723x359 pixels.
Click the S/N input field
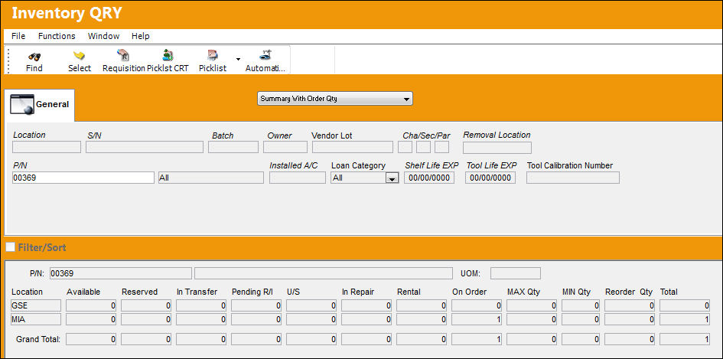tap(145, 147)
